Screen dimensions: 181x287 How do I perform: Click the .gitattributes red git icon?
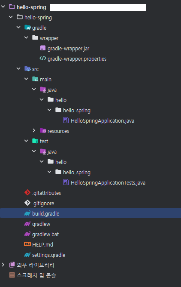pyautogui.click(x=27, y=193)
